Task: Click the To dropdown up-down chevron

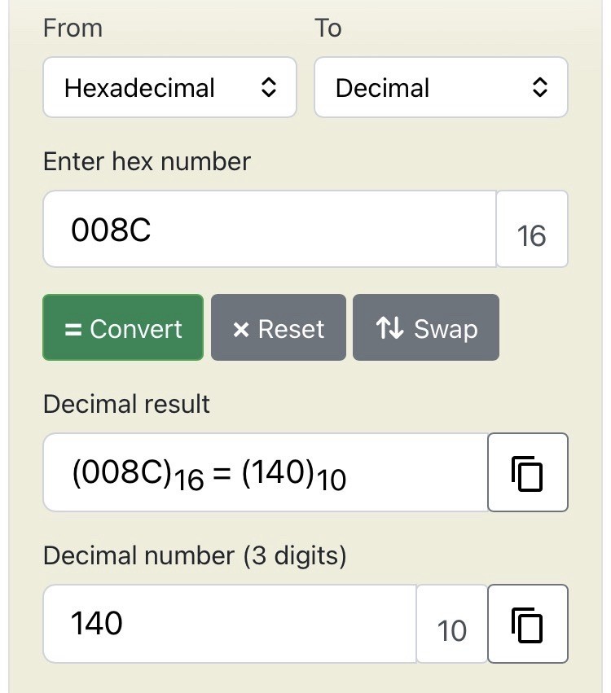Action: pos(539,88)
